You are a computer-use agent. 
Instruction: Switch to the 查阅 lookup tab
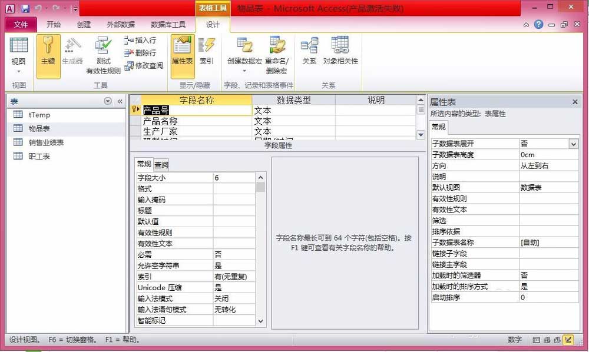pos(161,165)
